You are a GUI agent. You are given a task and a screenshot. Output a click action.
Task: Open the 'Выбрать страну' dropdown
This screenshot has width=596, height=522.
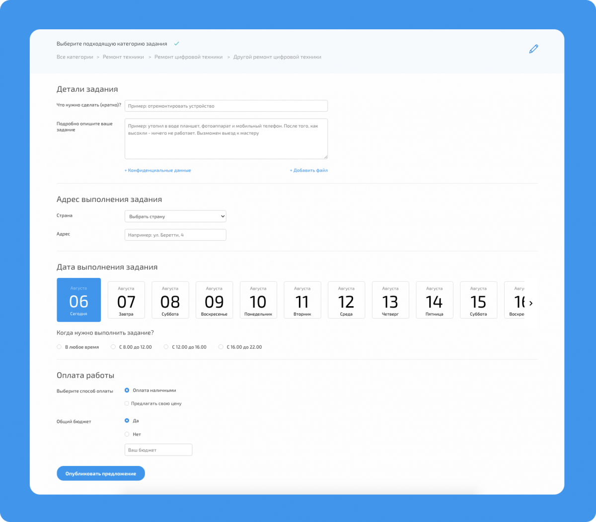[x=175, y=216]
